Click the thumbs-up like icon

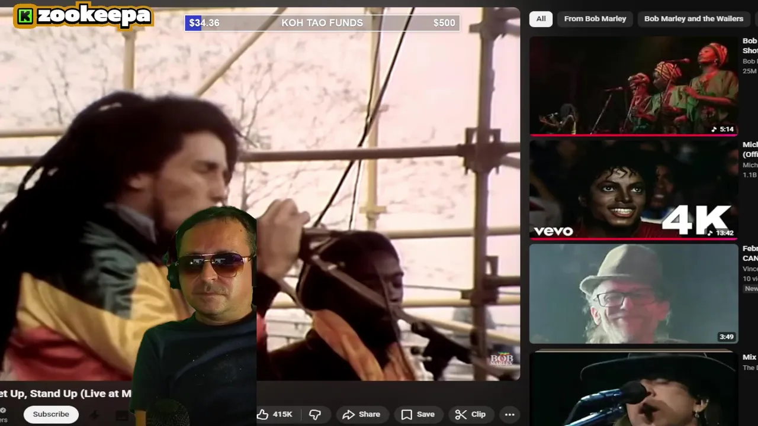click(x=263, y=414)
